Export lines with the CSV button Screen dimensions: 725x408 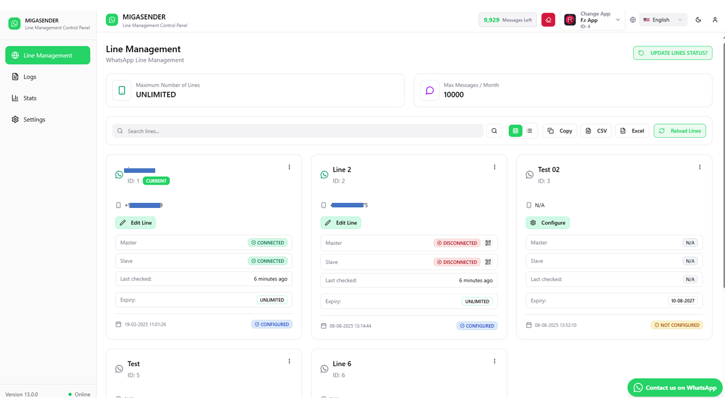(x=596, y=131)
